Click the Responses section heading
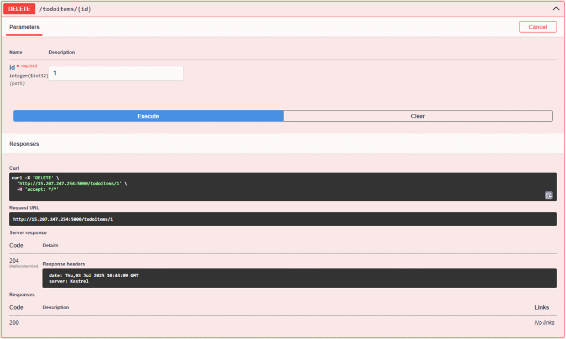The height and width of the screenshot is (339, 566). coord(24,144)
